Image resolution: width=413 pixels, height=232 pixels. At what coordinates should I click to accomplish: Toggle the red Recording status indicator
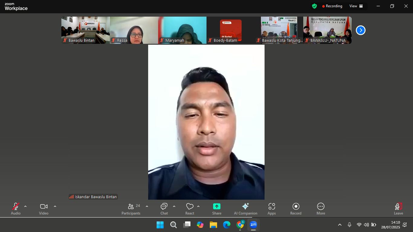pos(331,6)
